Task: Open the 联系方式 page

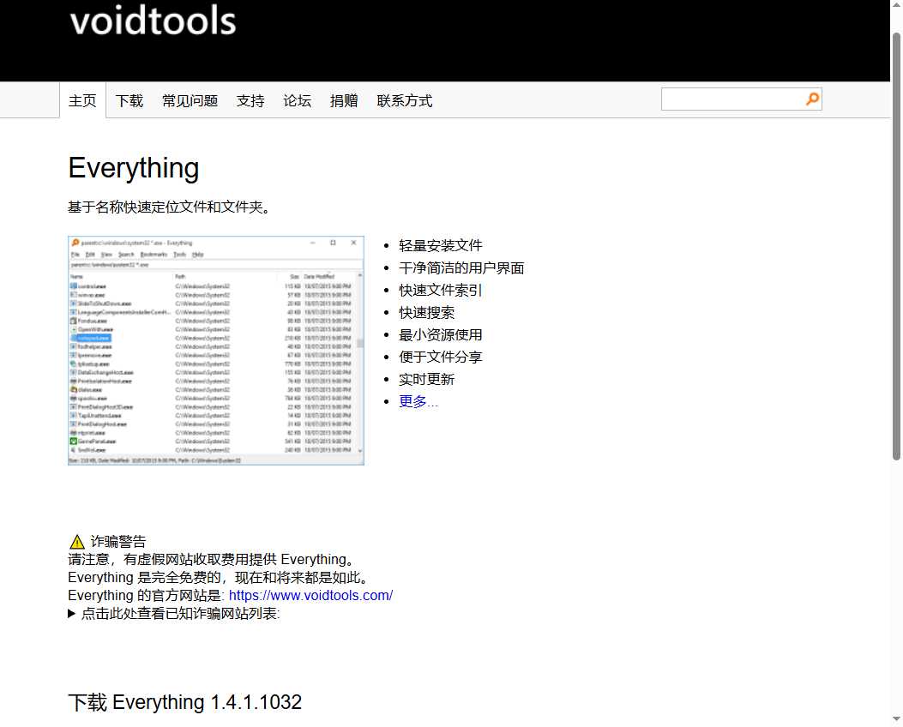Action: [403, 100]
